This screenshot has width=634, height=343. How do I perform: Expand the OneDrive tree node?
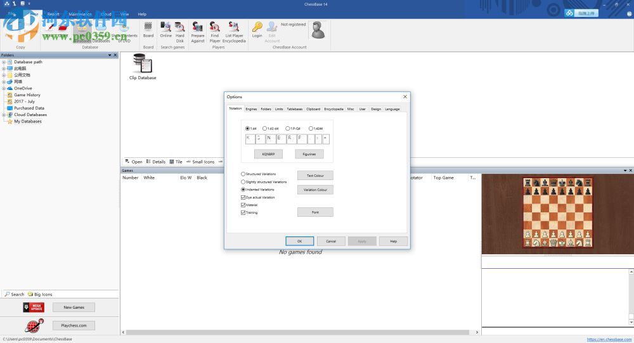(x=4, y=88)
